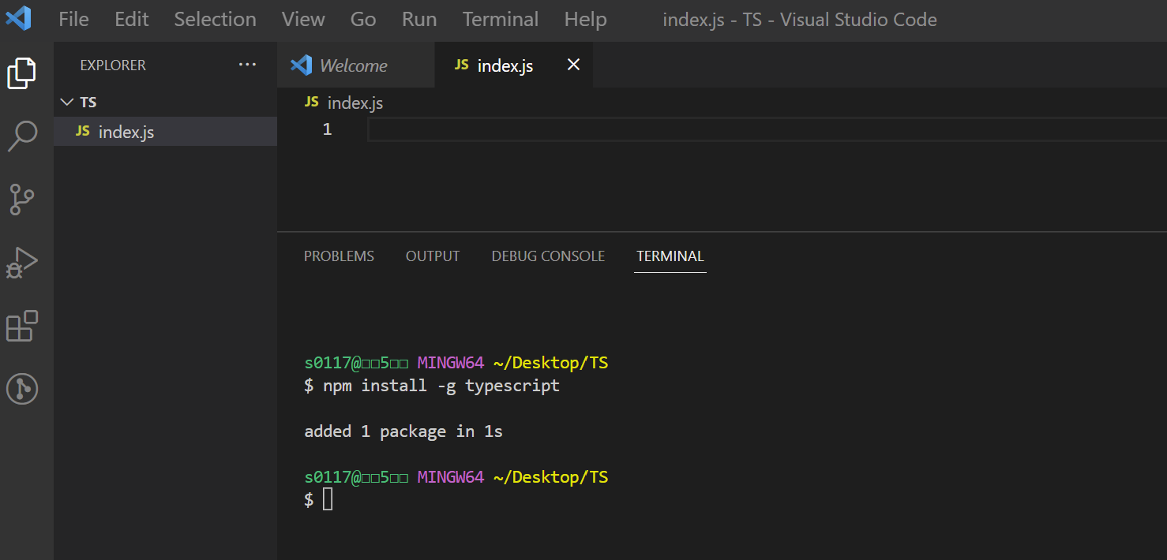Screen dimensions: 1167x560
Task: Open the View menu
Action: [303, 19]
